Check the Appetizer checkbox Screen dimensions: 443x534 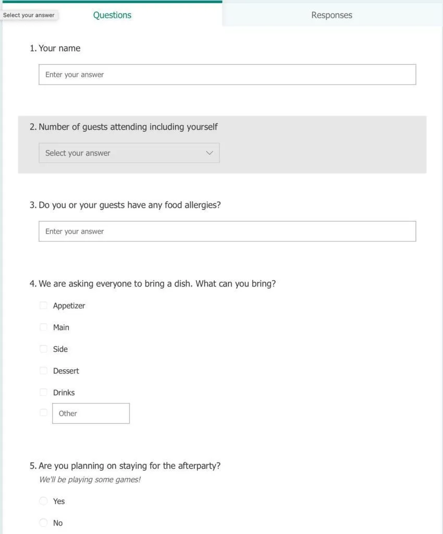click(x=44, y=306)
